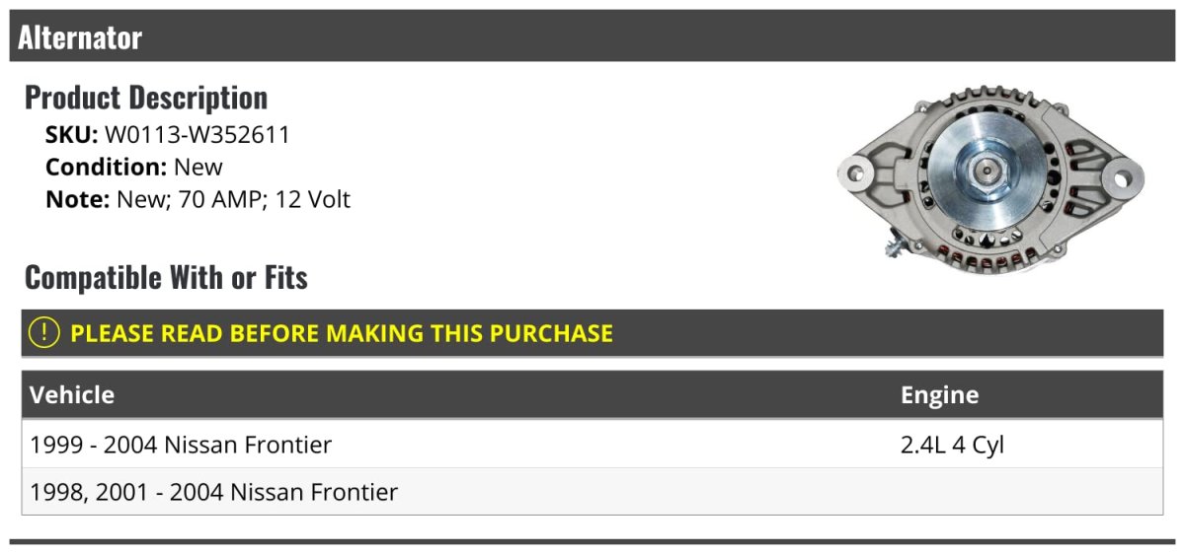Click the Vehicle column header
This screenshot has width=1185, height=554.
click(x=72, y=395)
